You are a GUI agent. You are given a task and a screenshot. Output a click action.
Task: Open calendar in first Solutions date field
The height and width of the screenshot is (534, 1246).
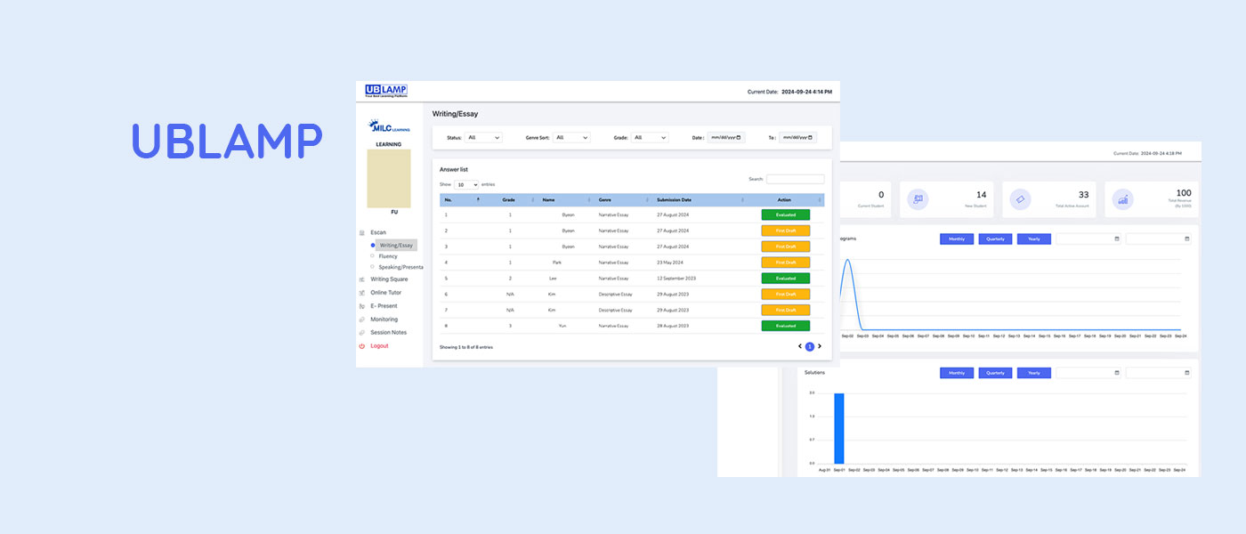pos(1117,373)
